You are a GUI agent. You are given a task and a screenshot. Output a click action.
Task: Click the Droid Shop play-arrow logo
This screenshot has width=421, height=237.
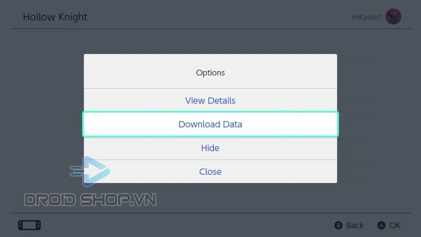90,171
